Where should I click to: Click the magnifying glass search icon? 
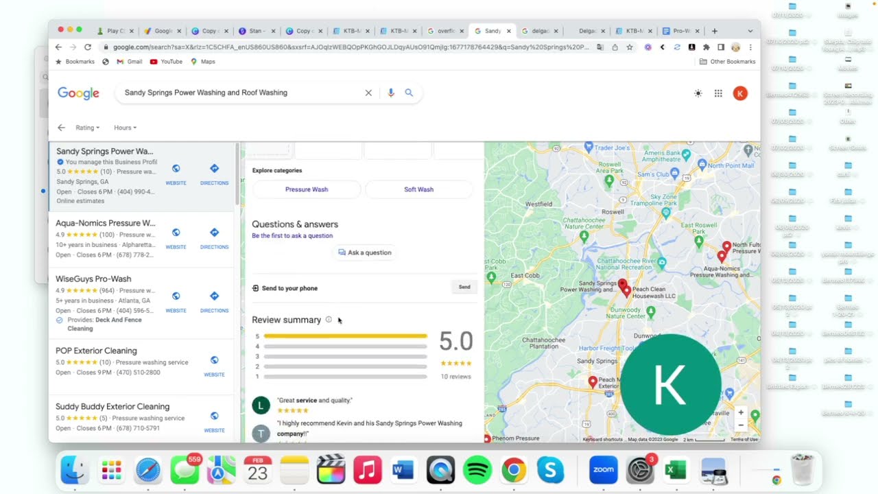click(409, 93)
